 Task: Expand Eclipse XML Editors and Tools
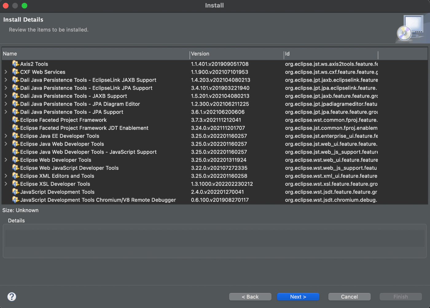pyautogui.click(x=6, y=176)
